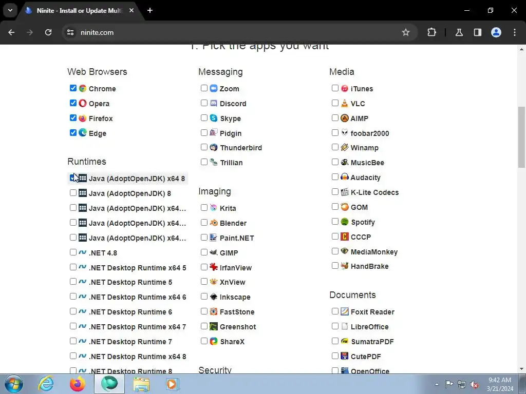Viewport: 526px width, 394px height.
Task: Uncheck the Edge checkbox
Action: (x=73, y=133)
